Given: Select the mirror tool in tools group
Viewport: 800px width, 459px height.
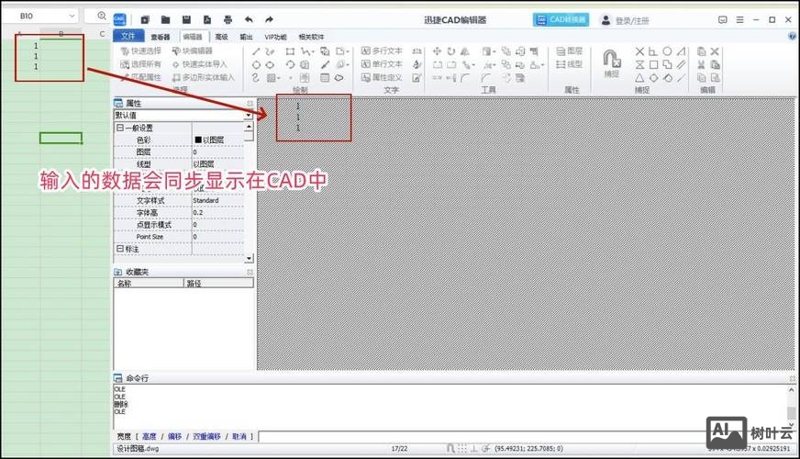Looking at the screenshot, I should pos(465,51).
